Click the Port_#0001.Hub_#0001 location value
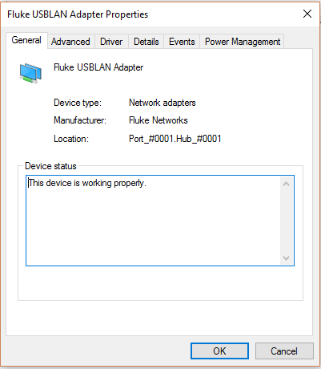Screen dimensions: 321x369 (x=175, y=139)
